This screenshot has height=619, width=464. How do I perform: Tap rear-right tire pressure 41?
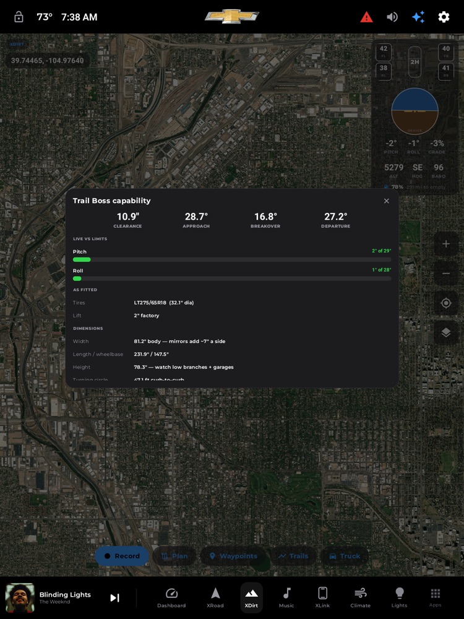pos(446,71)
